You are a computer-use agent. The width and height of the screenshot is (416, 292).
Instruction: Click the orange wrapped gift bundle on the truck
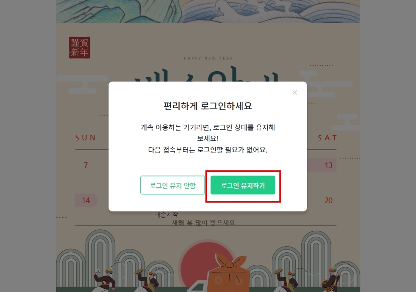pos(229,273)
